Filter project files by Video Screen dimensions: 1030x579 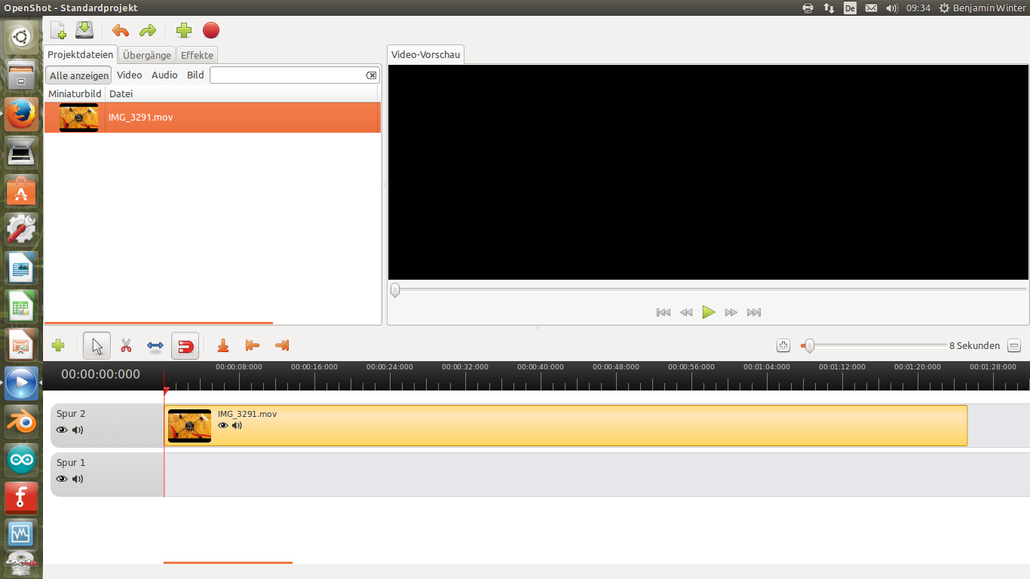click(x=130, y=75)
